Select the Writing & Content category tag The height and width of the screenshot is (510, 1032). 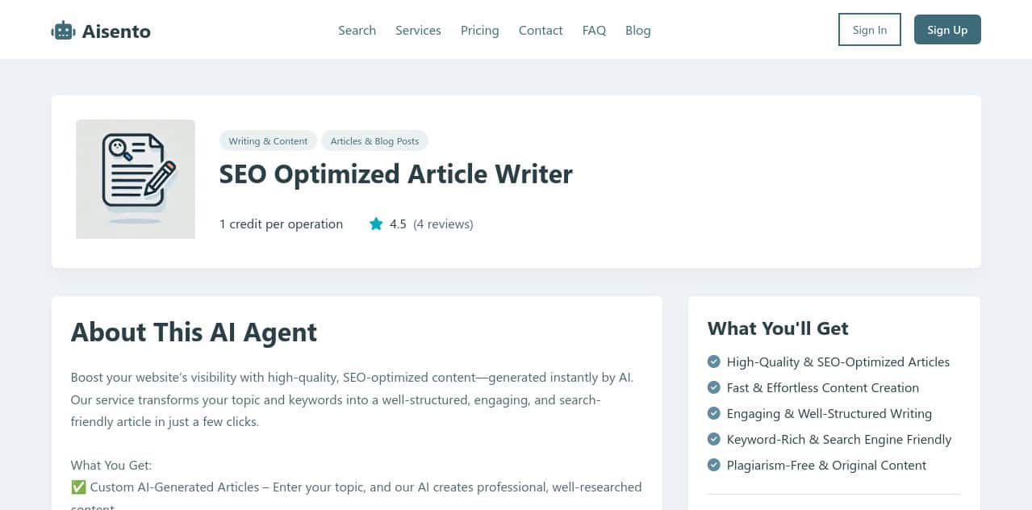268,140
